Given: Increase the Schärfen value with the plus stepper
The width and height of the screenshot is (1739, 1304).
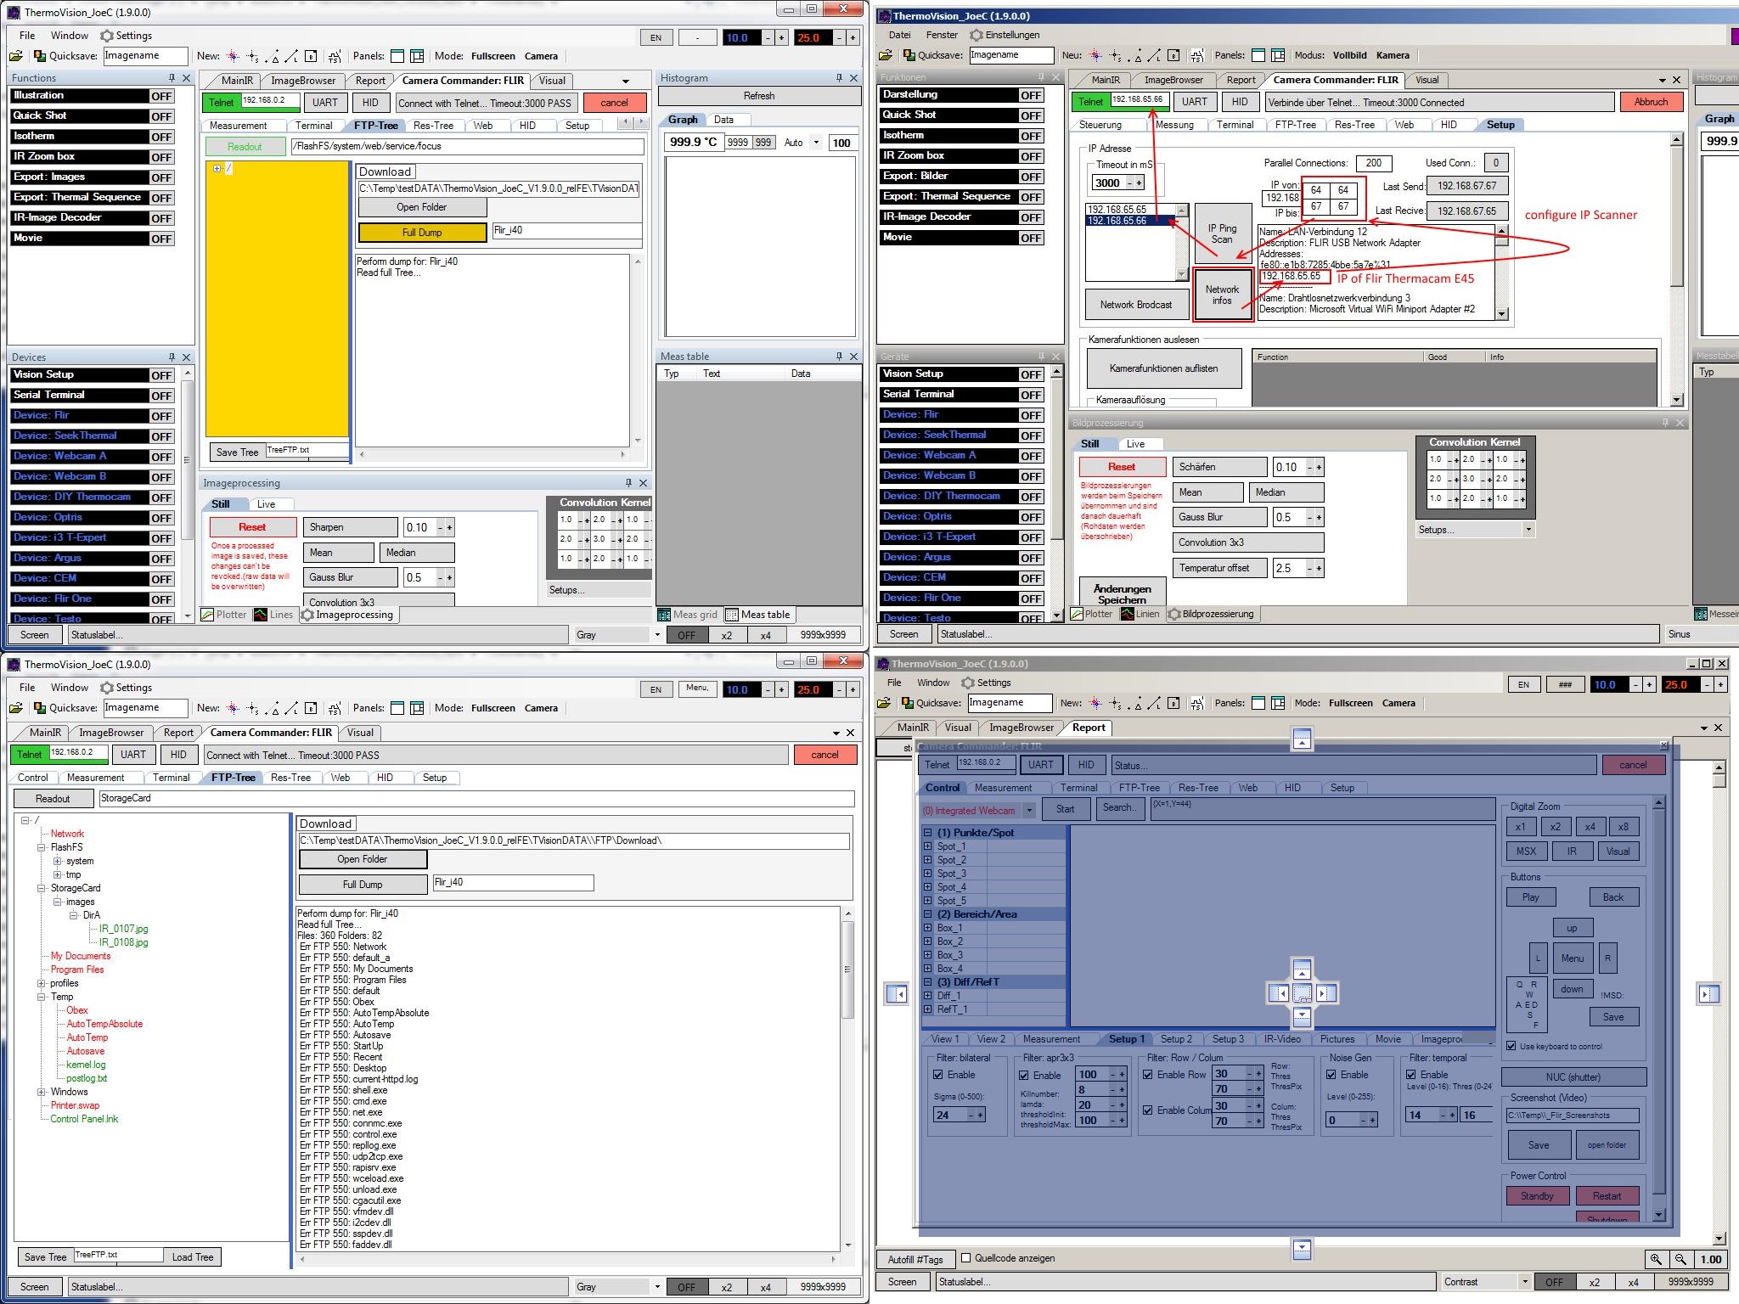Looking at the screenshot, I should (x=1319, y=467).
